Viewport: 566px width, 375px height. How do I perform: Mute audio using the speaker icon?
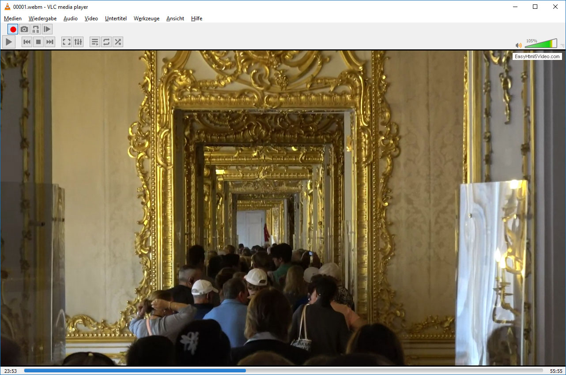click(519, 45)
